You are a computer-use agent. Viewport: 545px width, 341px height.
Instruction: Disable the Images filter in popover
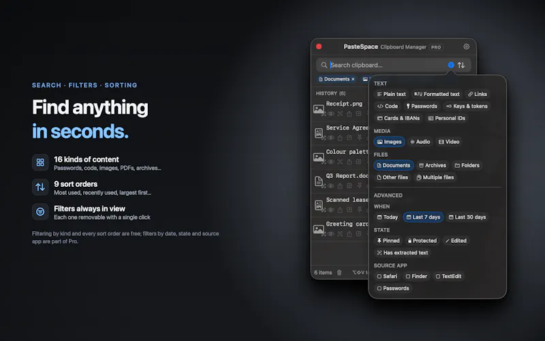[x=389, y=142]
